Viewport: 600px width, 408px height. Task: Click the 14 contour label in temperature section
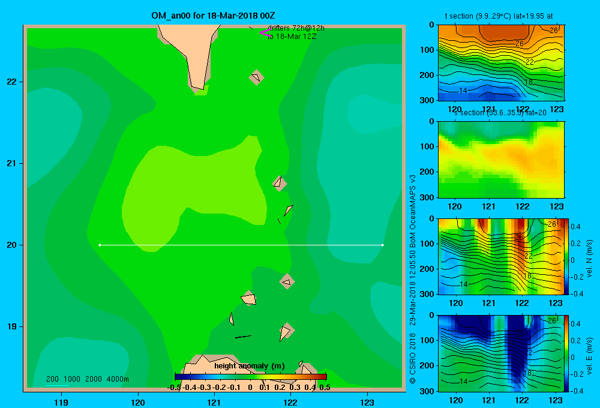pos(463,91)
